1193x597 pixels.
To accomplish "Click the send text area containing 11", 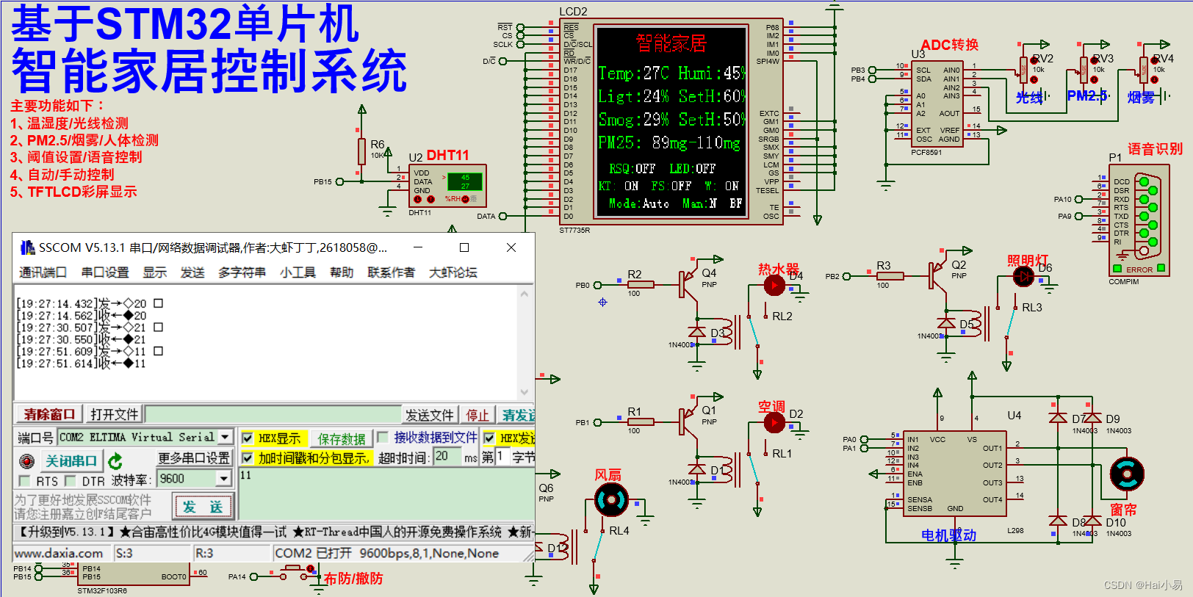I will coord(387,493).
